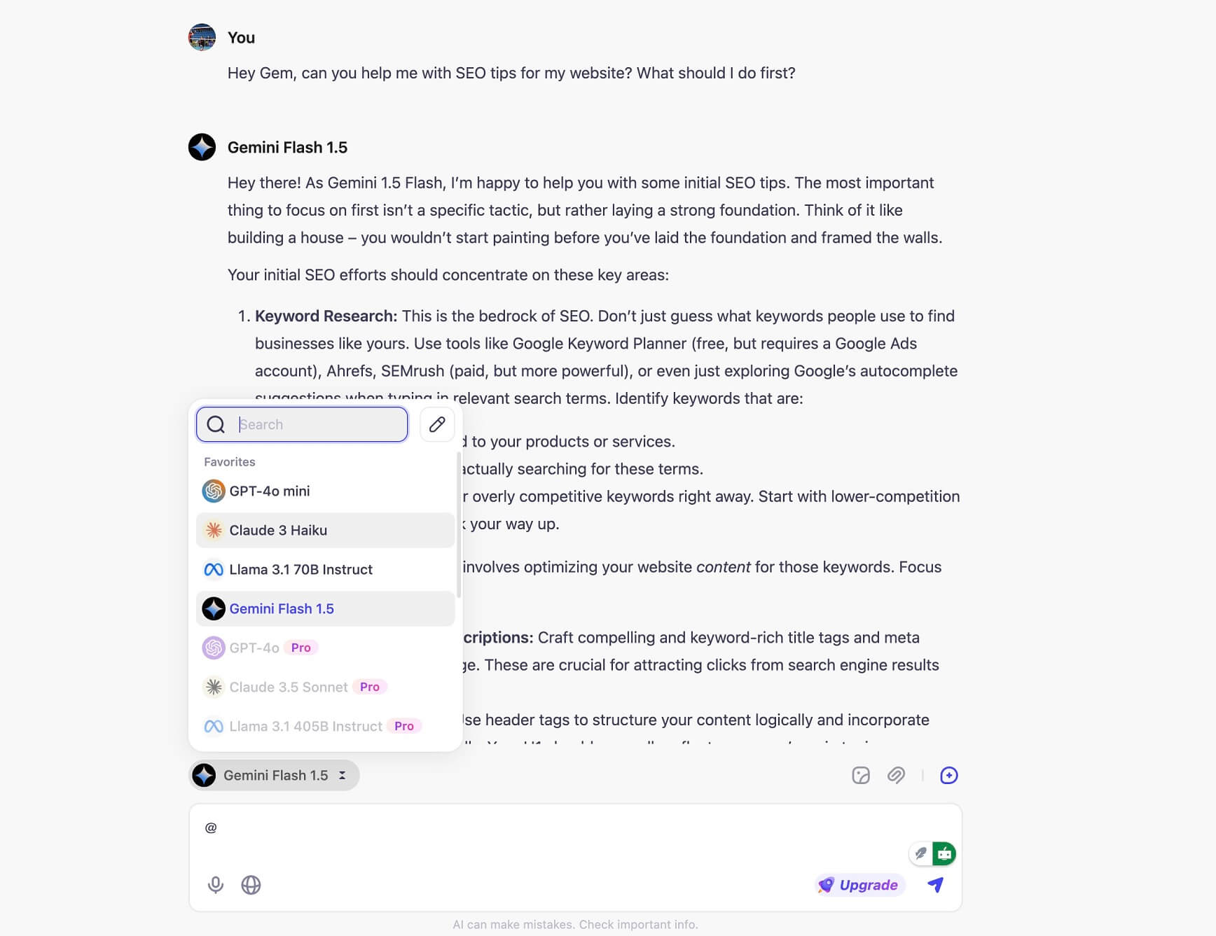This screenshot has height=936, width=1216.
Task: Click the Upgrade button
Action: pos(859,884)
